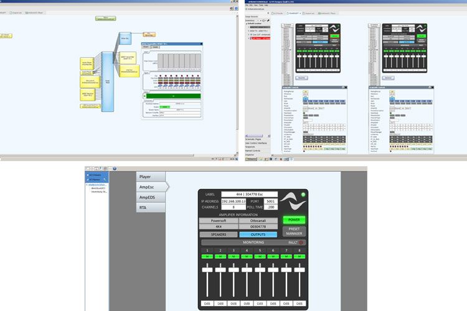This screenshot has width=467, height=311.
Task: Click the small orange block at schematic top right
Action: tap(149, 35)
